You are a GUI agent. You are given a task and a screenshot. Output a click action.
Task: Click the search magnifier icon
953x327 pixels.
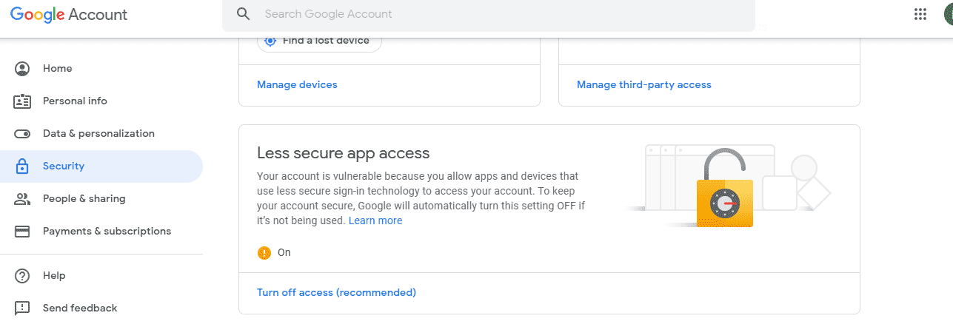[x=243, y=14]
